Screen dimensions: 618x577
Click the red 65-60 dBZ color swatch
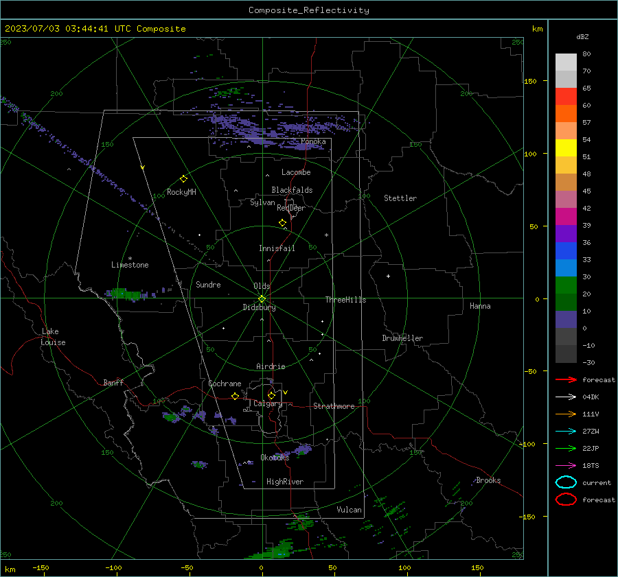pos(566,97)
